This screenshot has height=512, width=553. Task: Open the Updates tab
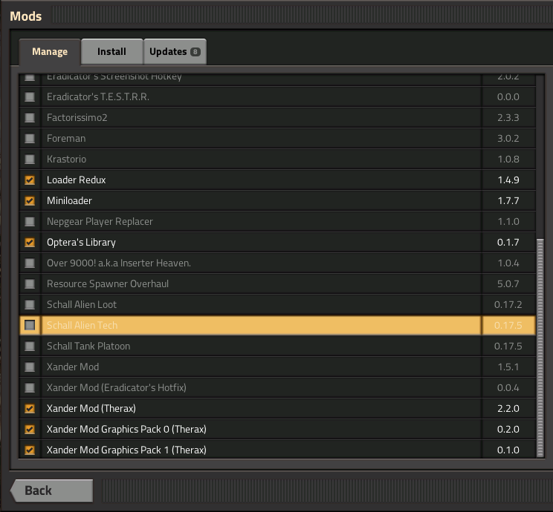pyautogui.click(x=175, y=52)
